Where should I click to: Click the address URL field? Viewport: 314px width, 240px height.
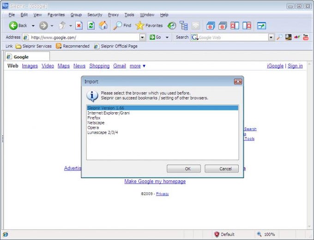[x=85, y=37]
